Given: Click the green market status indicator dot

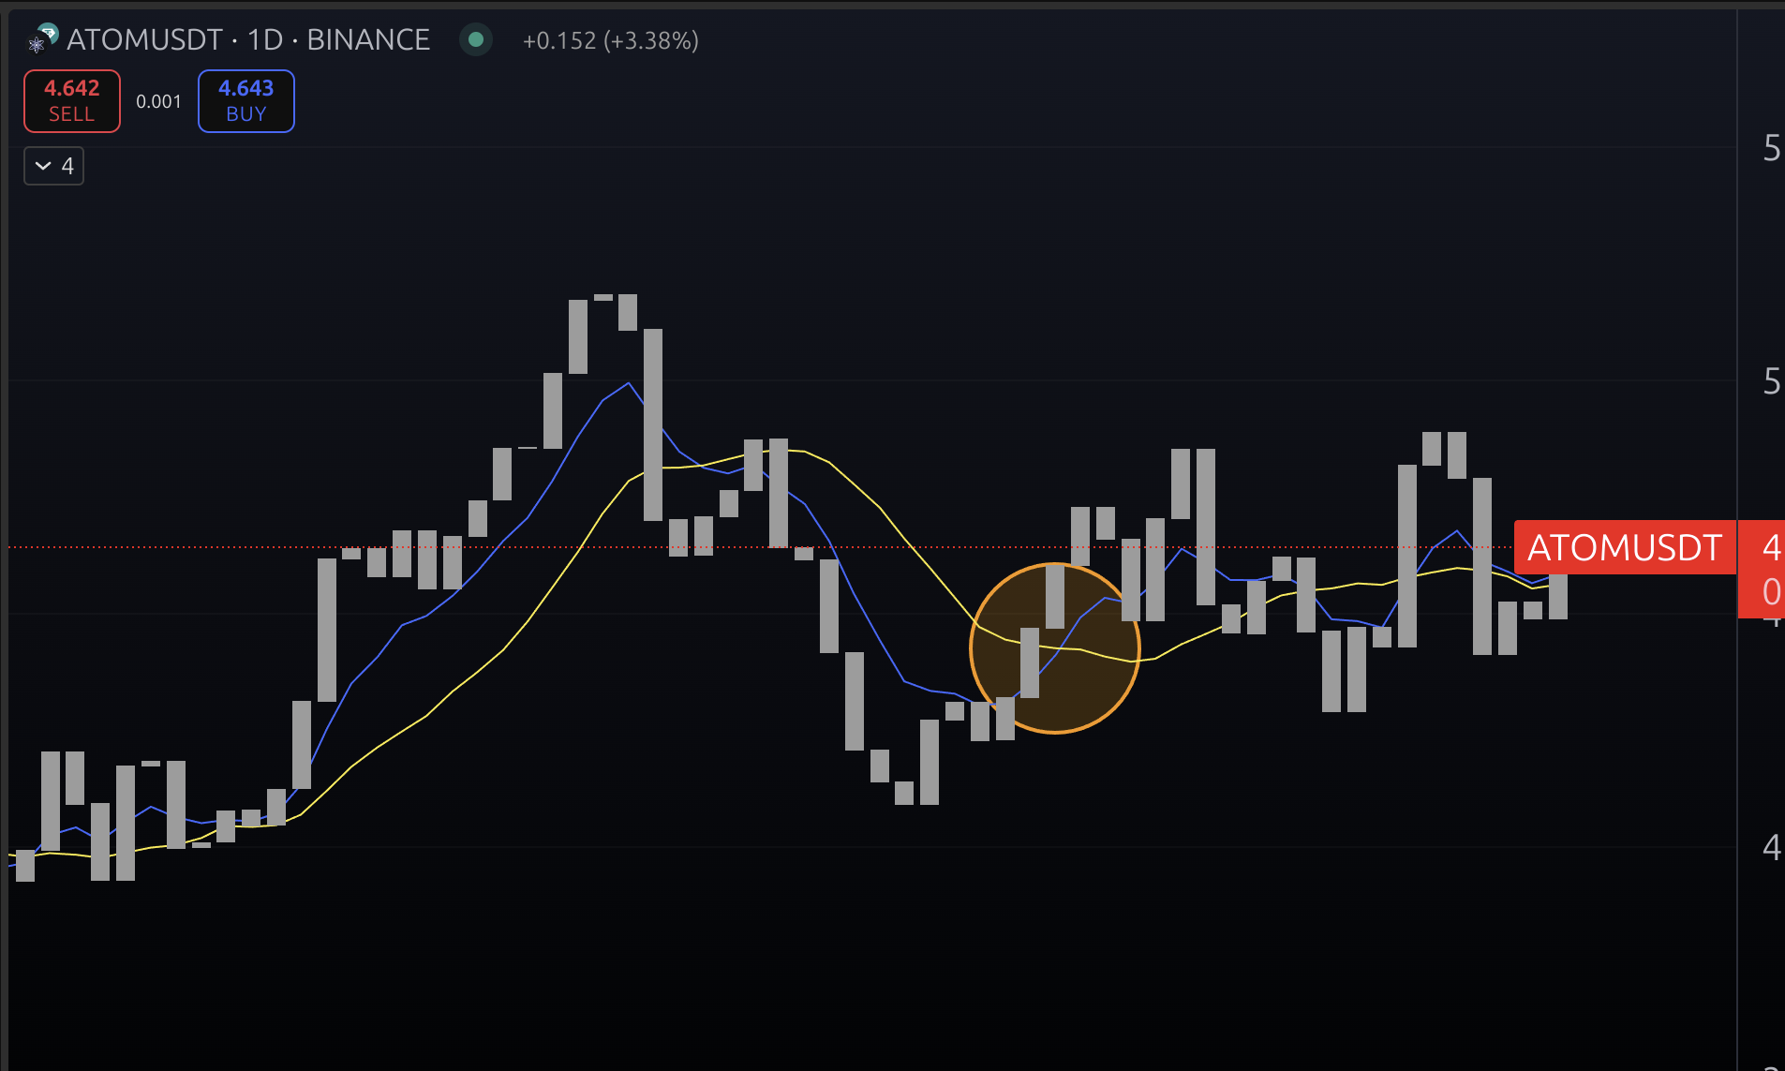Looking at the screenshot, I should coord(476,40).
